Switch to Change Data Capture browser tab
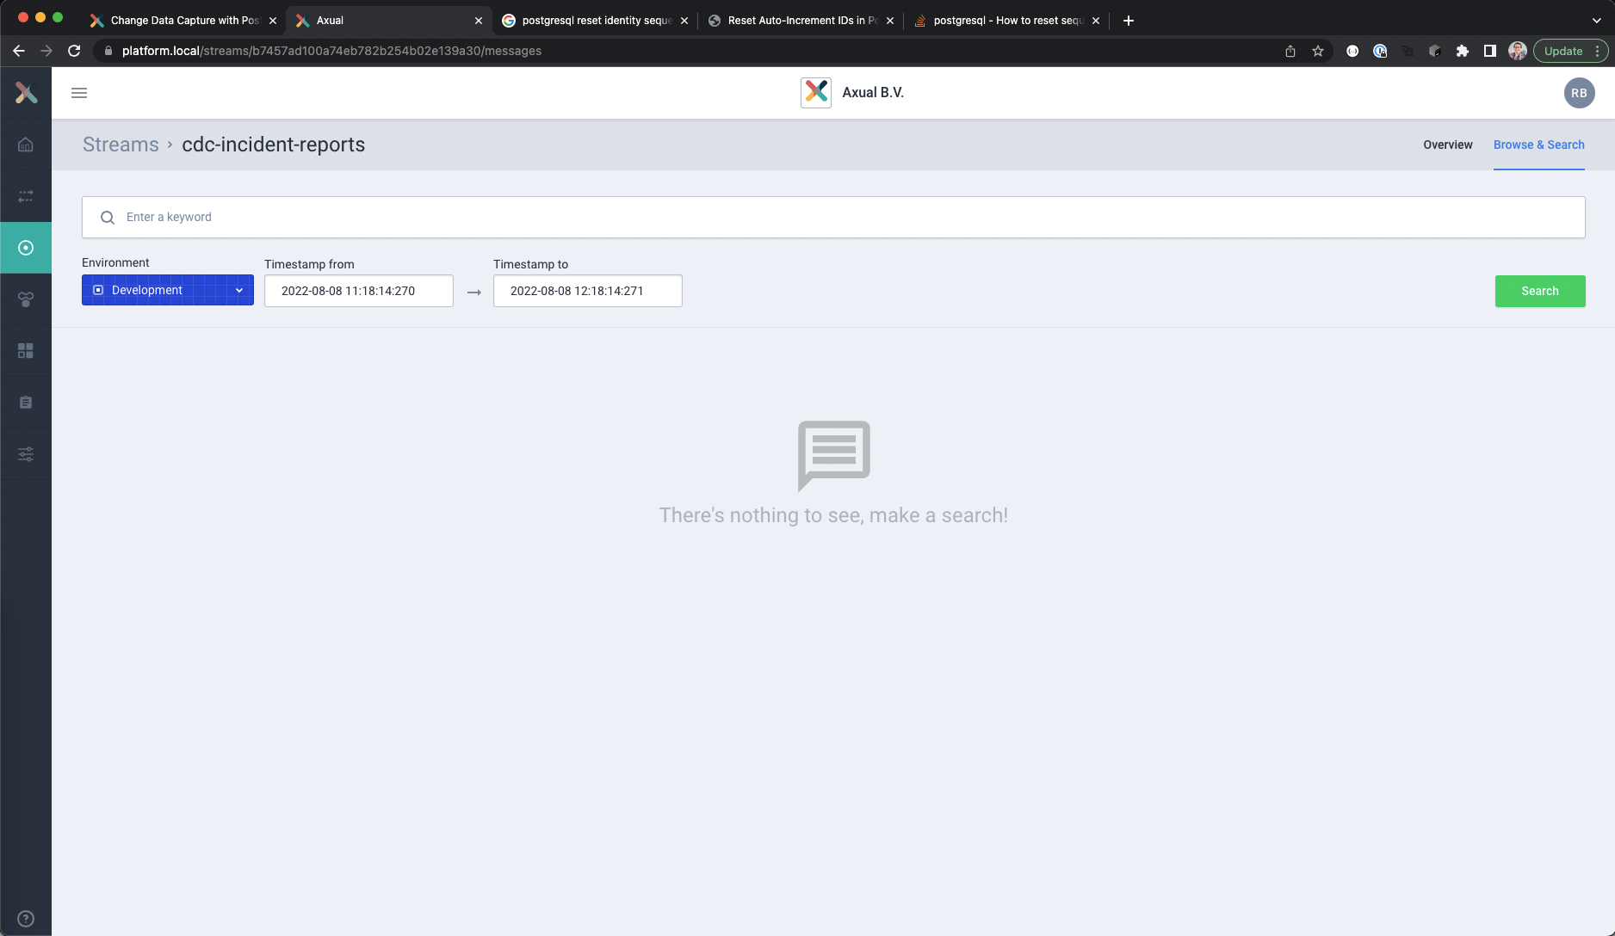Image resolution: width=1615 pixels, height=936 pixels. pos(184,20)
